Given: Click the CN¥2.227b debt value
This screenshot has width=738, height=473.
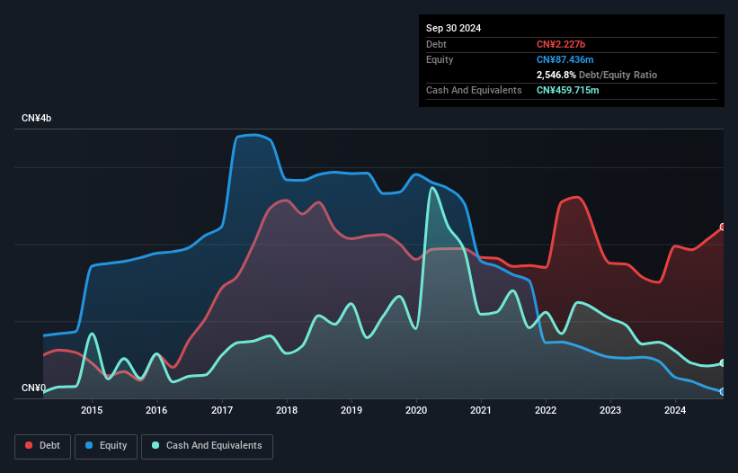Looking at the screenshot, I should point(561,44).
